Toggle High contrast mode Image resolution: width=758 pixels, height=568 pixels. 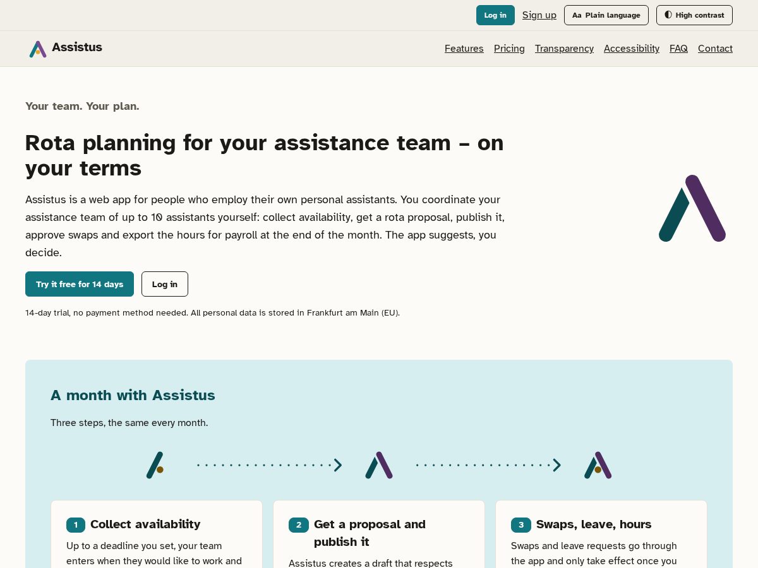694,15
